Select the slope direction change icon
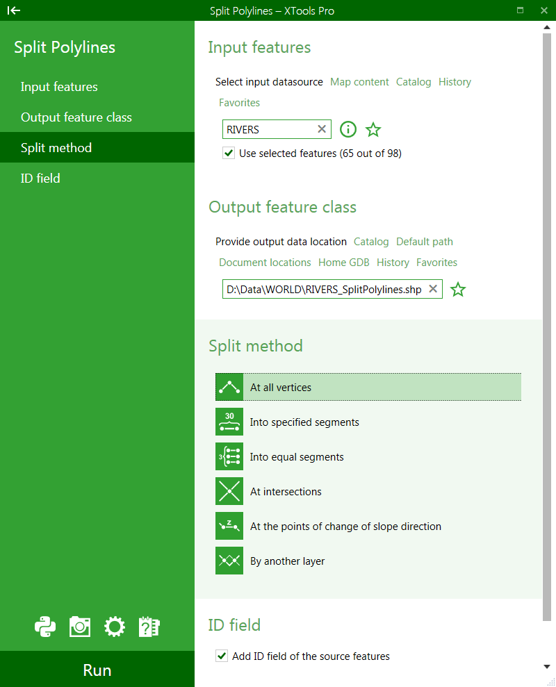This screenshot has height=687, width=556. point(229,526)
